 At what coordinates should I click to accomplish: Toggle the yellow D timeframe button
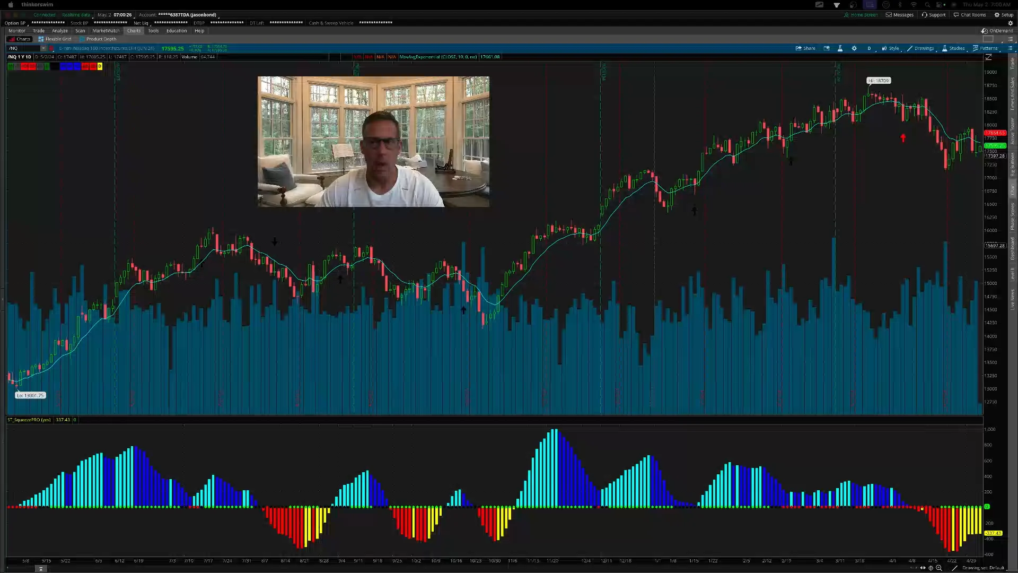pyautogui.click(x=100, y=66)
